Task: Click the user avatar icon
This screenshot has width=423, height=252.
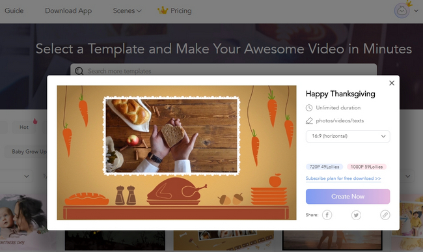Action: [x=402, y=11]
